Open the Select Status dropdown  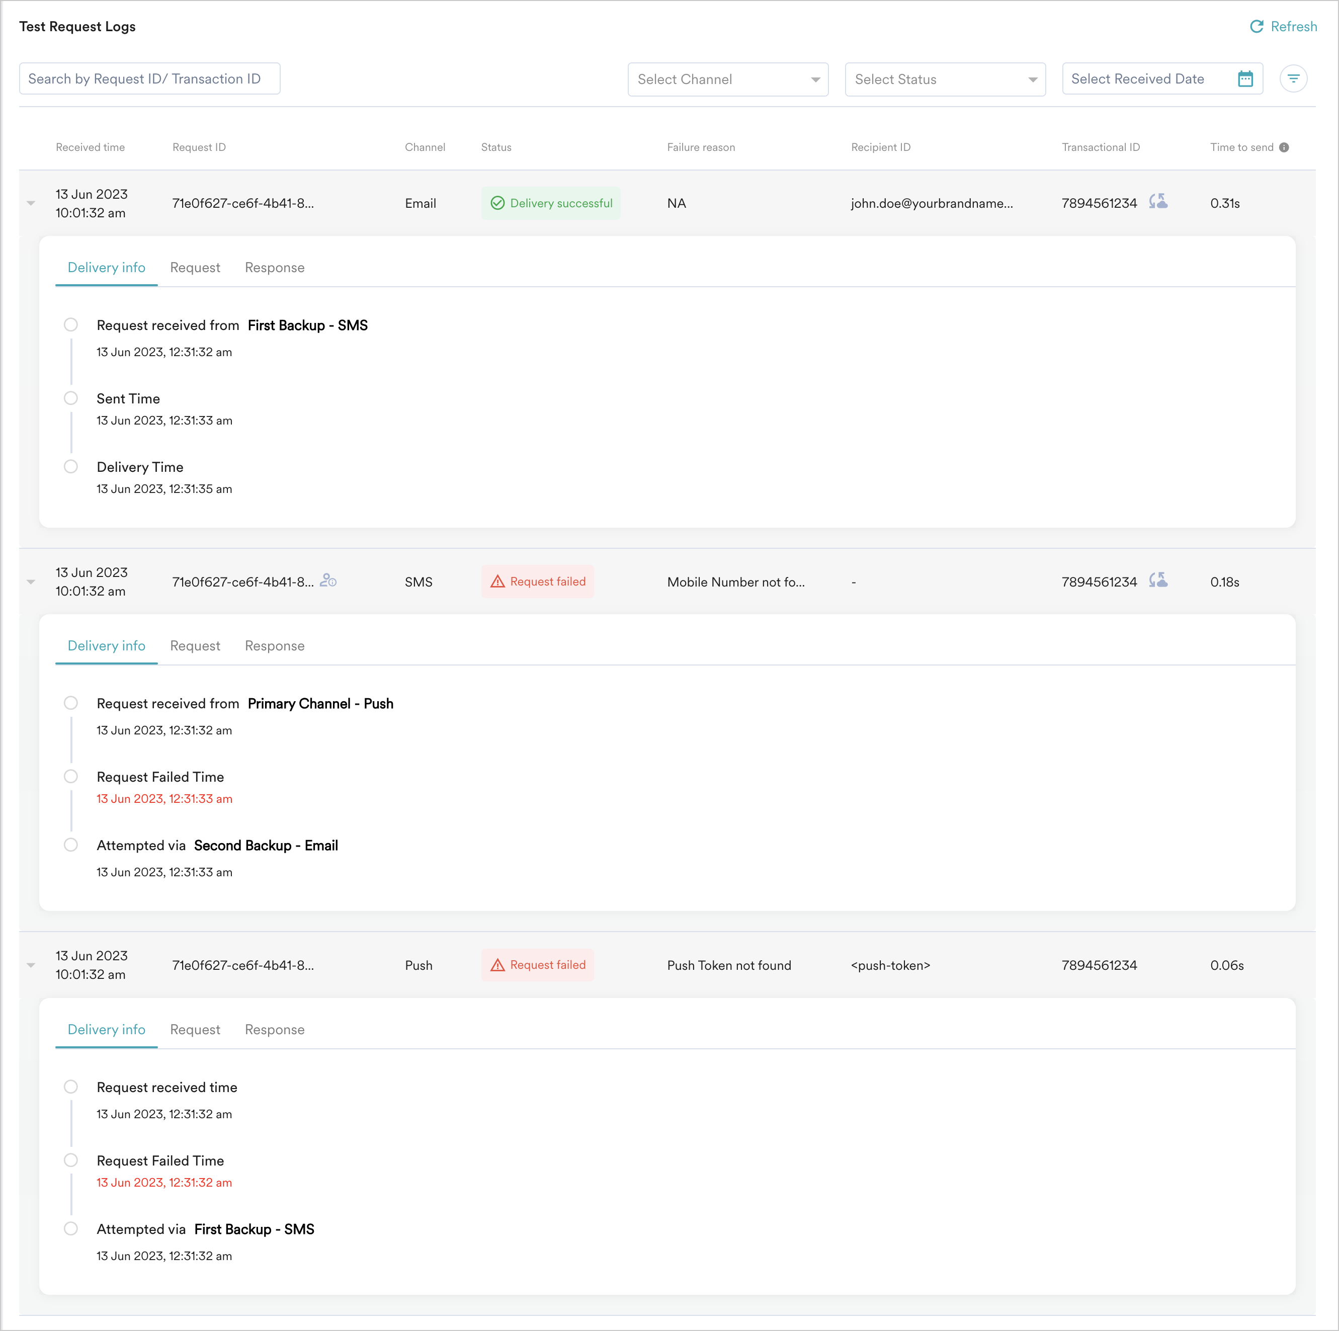945,79
